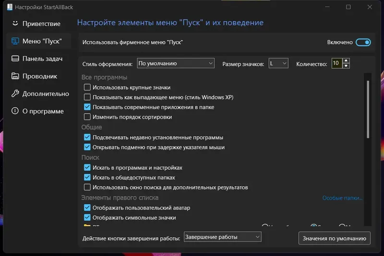Increase Количество value with up arrow
Viewport: 384px width, 256px height.
[x=346, y=61]
